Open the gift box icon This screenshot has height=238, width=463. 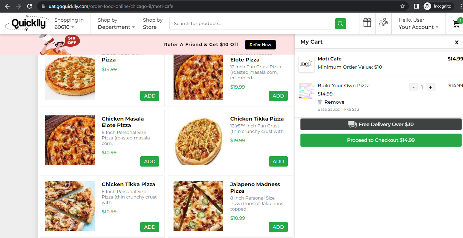[367, 23]
